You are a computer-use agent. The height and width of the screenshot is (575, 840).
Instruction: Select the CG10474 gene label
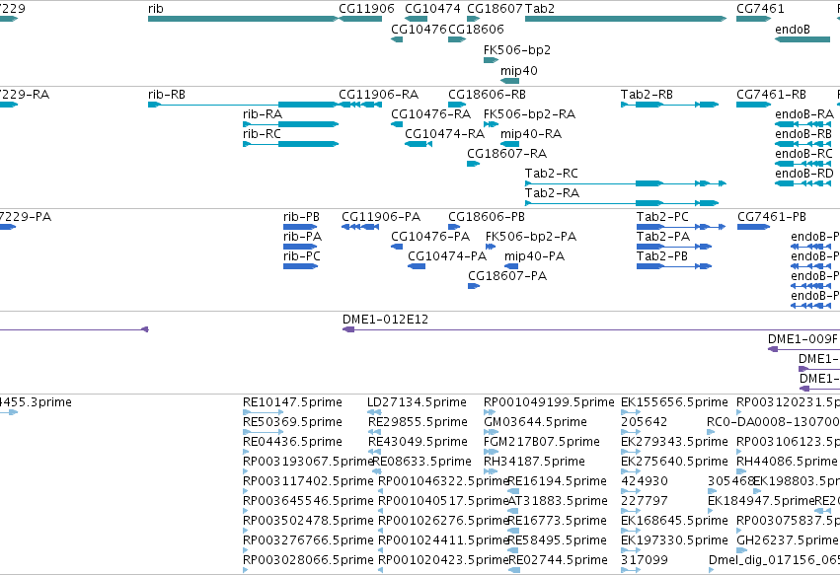pos(432,9)
